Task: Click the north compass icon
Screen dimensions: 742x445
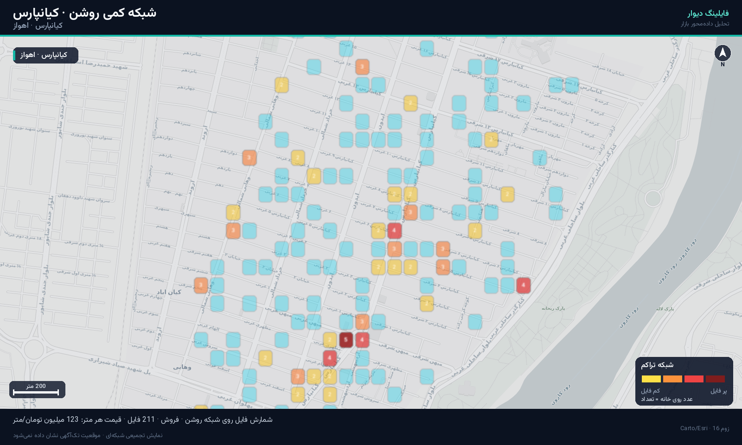Action: 723,53
